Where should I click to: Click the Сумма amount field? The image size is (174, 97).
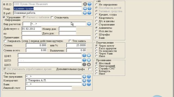point(36,45)
